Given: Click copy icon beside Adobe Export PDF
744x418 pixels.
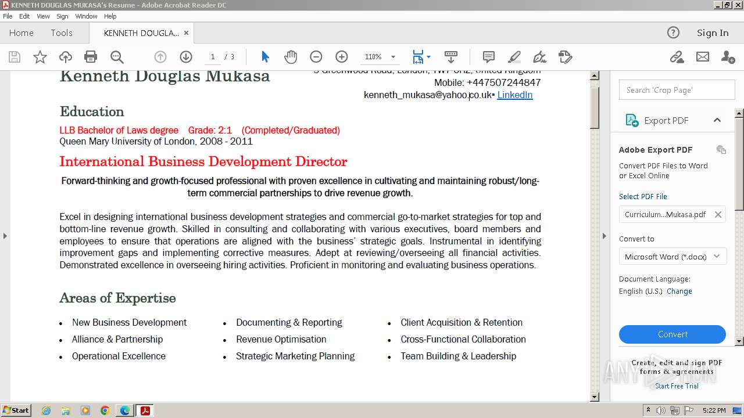Looking at the screenshot, I should click(x=721, y=149).
